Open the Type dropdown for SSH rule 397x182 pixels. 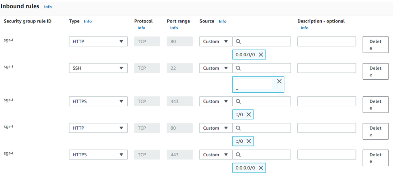click(98, 68)
